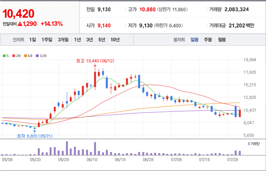
Task: Click the red up-triangle 1,290 change
Action: pyautogui.click(x=27, y=24)
